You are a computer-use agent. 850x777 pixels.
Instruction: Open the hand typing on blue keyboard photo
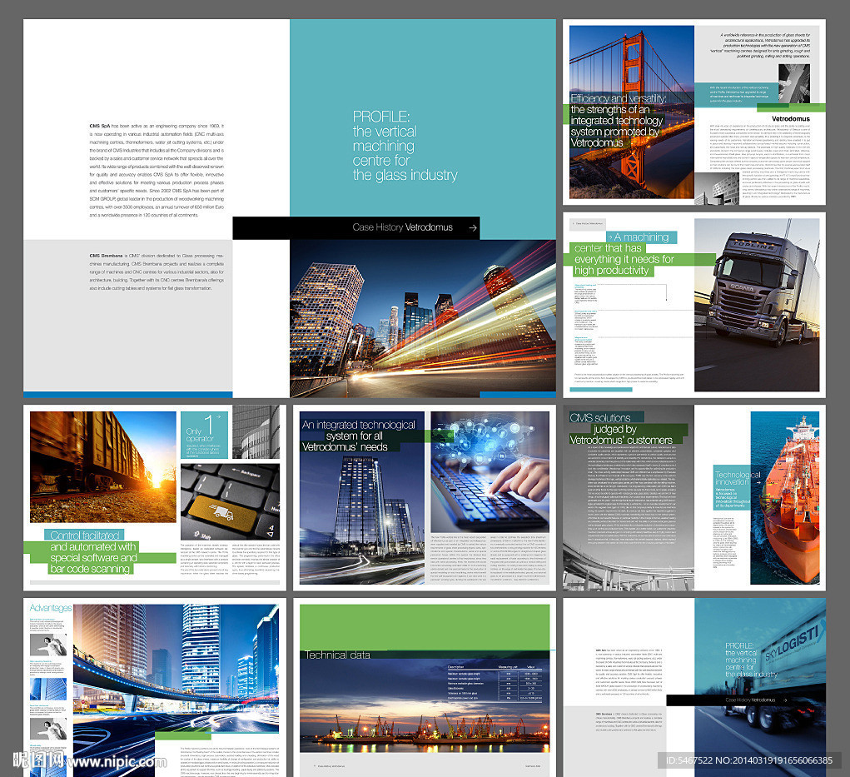click(490, 471)
